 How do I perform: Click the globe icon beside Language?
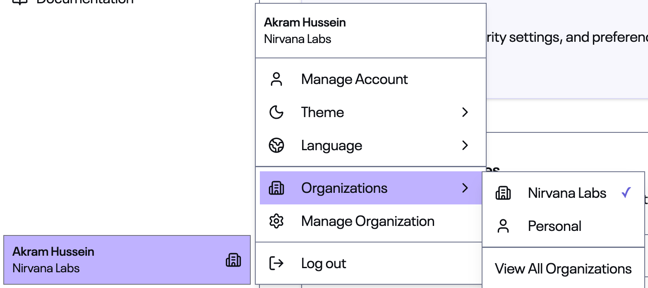tap(276, 146)
